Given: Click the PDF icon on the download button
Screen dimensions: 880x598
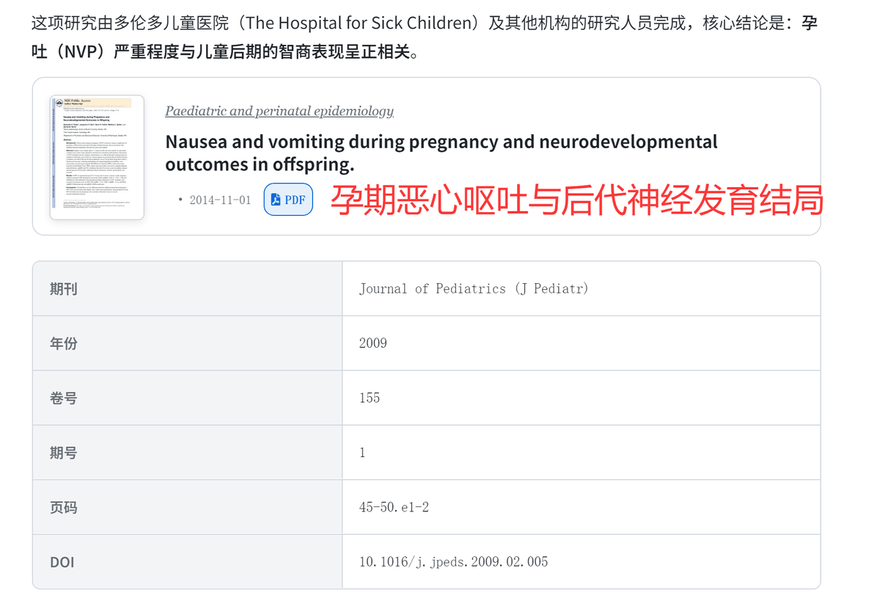Looking at the screenshot, I should coord(276,199).
